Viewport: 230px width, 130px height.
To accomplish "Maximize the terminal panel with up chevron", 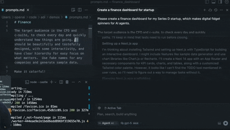I will pyautogui.click(x=79, y=82).
